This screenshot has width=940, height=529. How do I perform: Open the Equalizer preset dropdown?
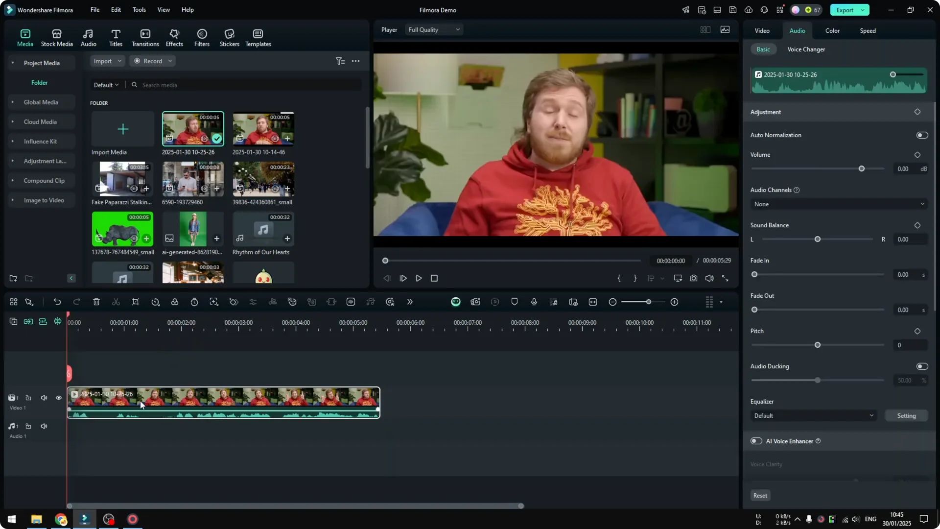(813, 415)
